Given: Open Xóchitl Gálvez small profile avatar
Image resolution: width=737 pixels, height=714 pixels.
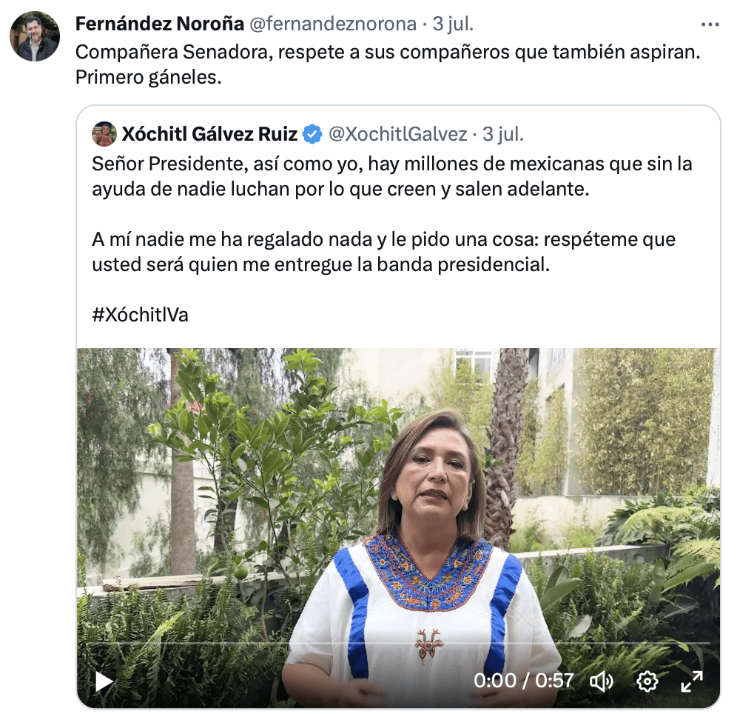Looking at the screenshot, I should (104, 134).
